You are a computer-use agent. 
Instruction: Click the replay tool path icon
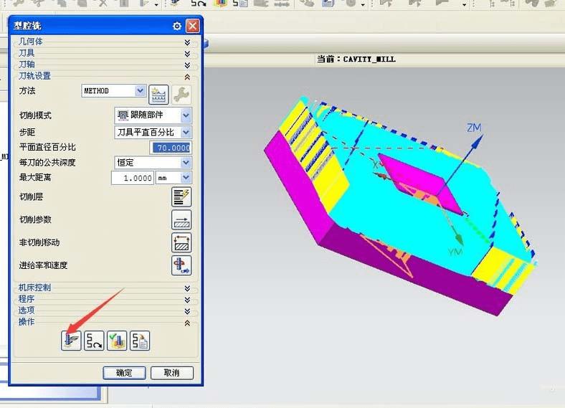click(x=94, y=341)
